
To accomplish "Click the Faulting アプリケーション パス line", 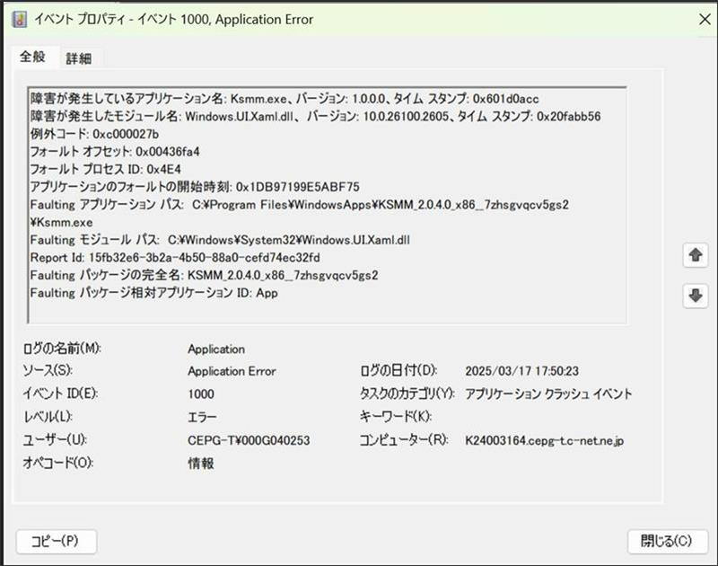I will pyautogui.click(x=300, y=205).
